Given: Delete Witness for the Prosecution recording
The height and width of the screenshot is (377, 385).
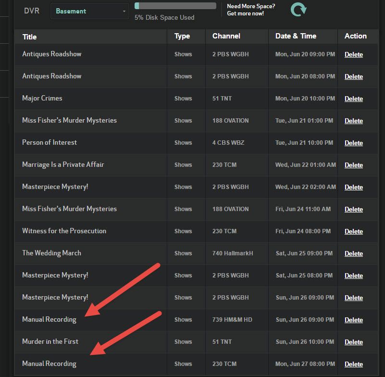Looking at the screenshot, I should pyautogui.click(x=354, y=231).
